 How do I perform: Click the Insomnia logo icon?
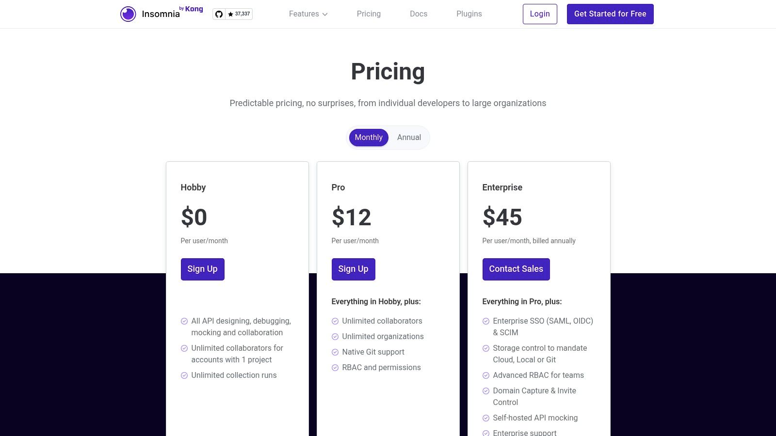coord(128,14)
